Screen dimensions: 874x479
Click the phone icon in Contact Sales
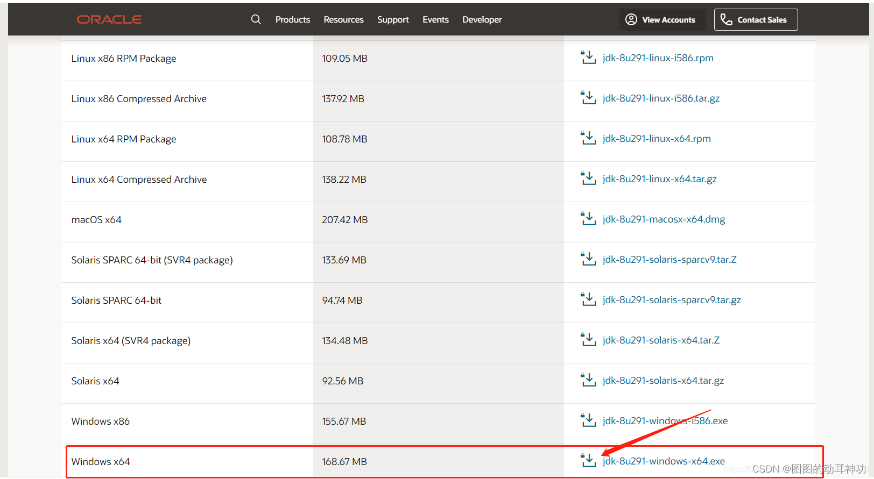(x=727, y=19)
